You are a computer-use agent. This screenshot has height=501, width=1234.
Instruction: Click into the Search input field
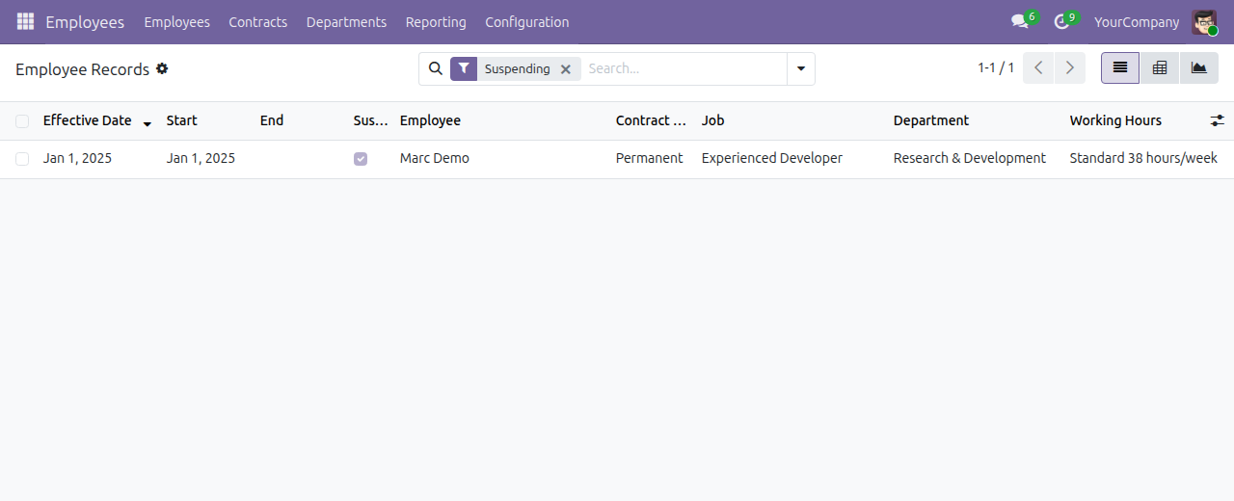click(683, 68)
